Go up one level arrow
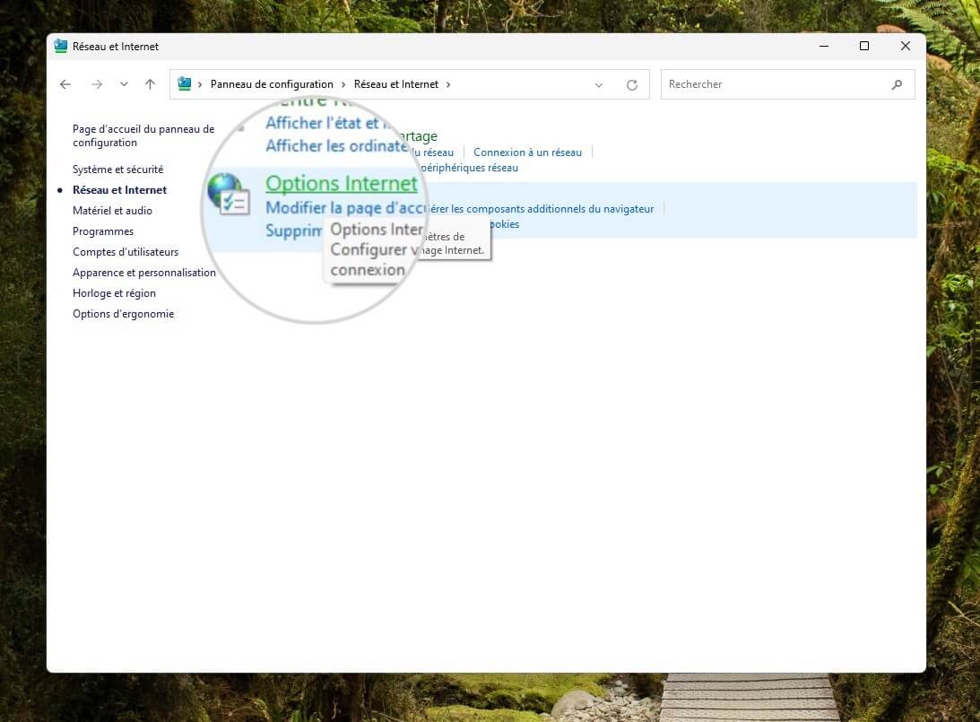Viewport: 980px width, 722px height. pos(150,84)
